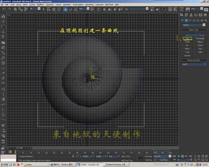
Task: Open the MAXScript menu
Action: (x=109, y=5)
